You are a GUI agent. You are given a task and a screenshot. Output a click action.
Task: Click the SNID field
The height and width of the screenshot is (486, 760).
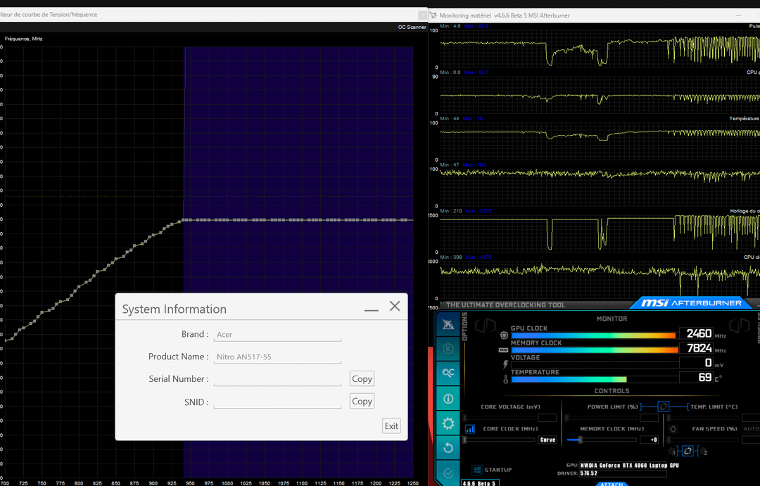(x=277, y=401)
